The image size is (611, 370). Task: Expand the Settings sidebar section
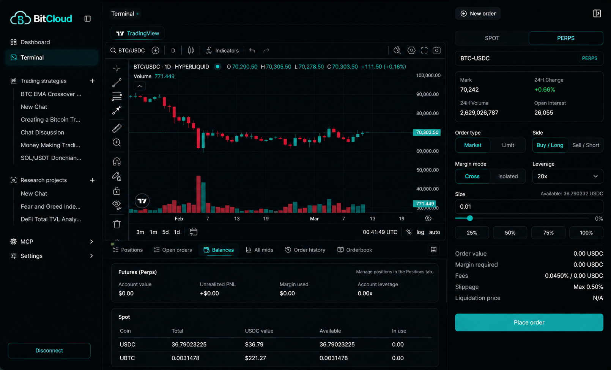pos(91,256)
